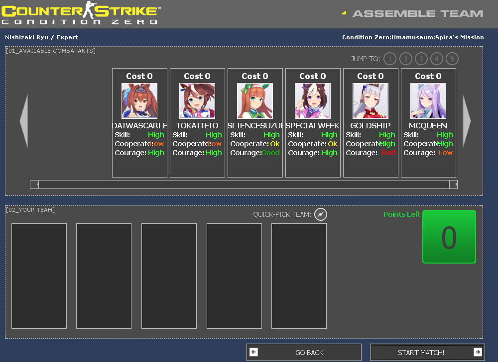The image size is (498, 362).
Task: Click the scrollbar right arrow button
Action: [454, 184]
